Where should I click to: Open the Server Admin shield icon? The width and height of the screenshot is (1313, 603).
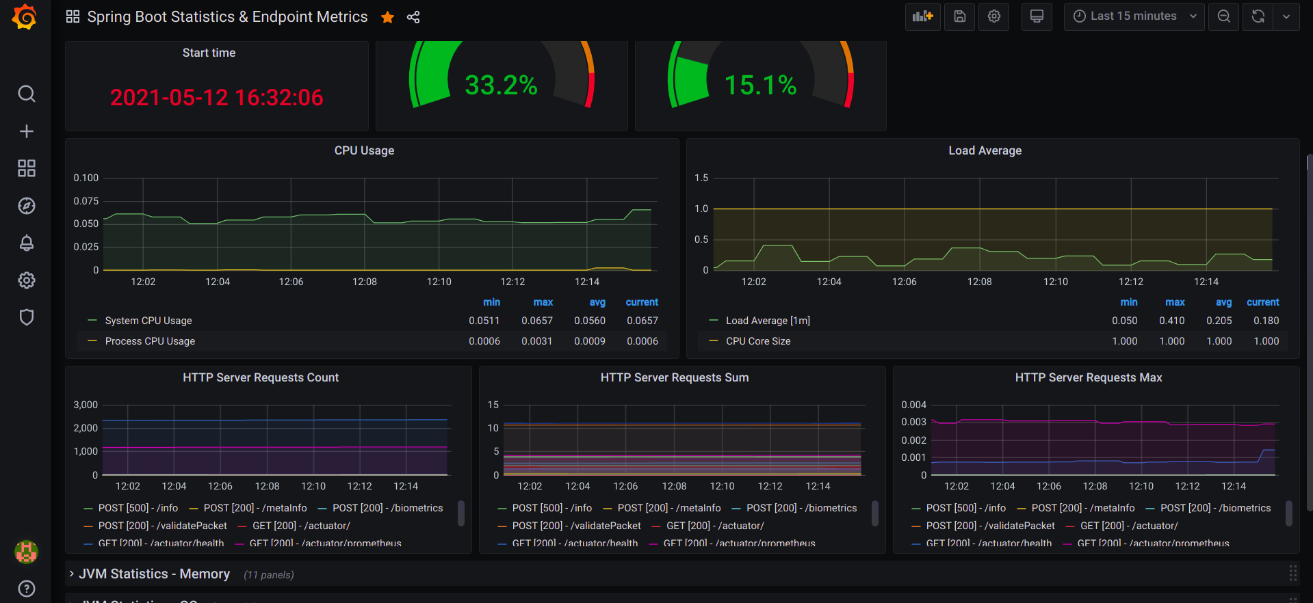26,317
